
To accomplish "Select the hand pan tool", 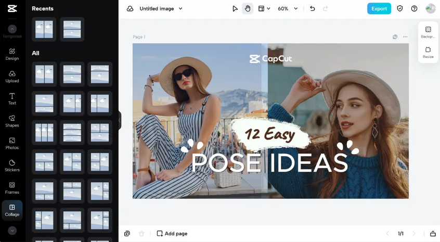I will 248,9.
